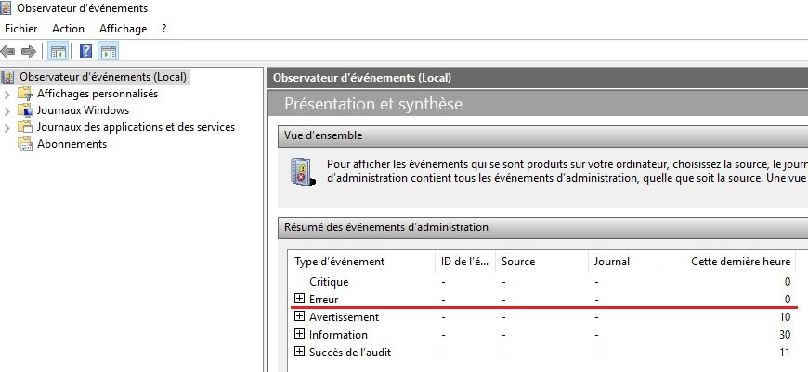Expand the Erreur event type row
808x372 pixels.
[299, 299]
